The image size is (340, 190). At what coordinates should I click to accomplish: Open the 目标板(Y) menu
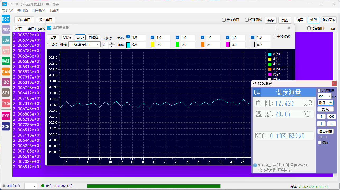coord(38,11)
